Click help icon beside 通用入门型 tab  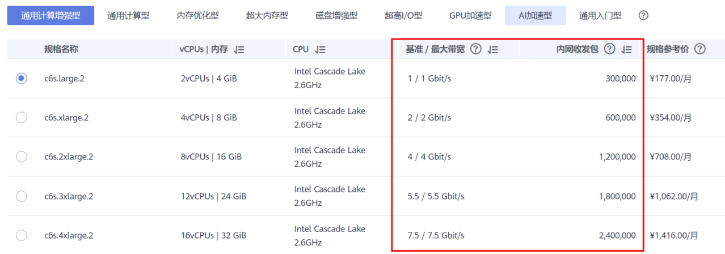(643, 15)
